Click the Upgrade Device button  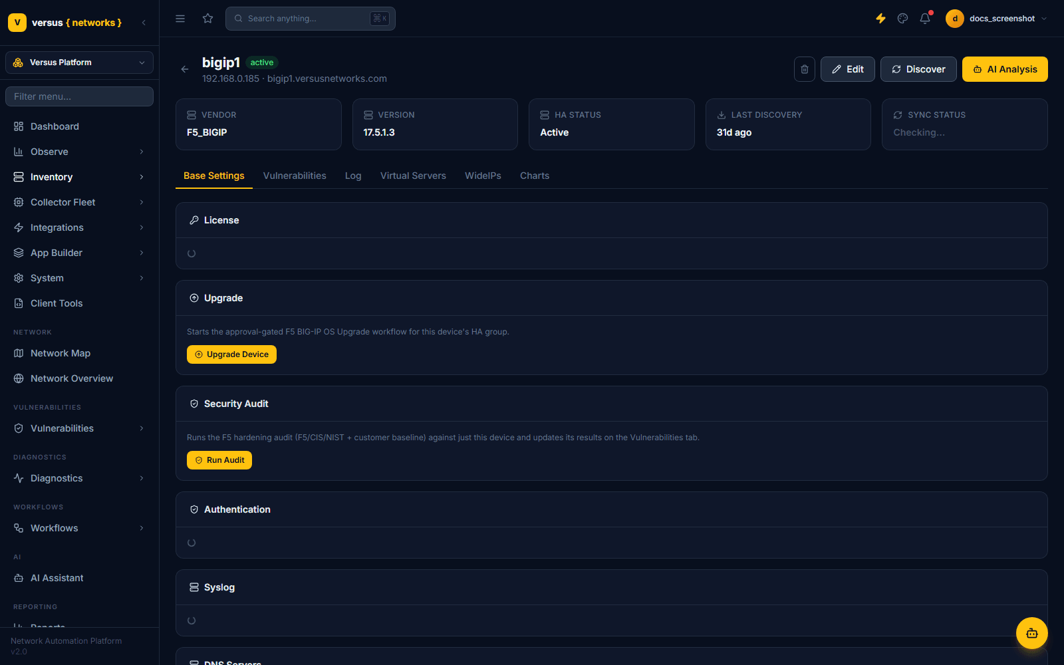231,354
